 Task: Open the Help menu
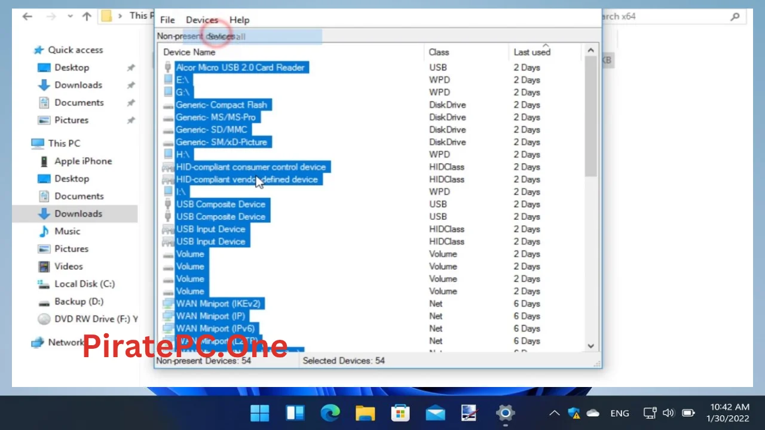[x=239, y=20]
